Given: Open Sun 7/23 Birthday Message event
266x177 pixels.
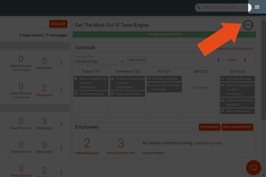Looking at the screenshot, I should tap(238, 79).
